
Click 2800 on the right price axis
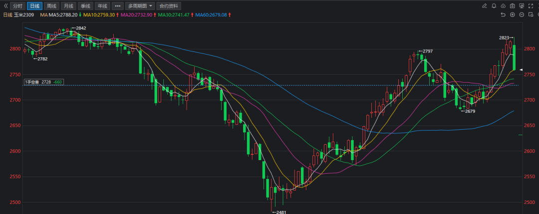pyautogui.click(x=530, y=49)
